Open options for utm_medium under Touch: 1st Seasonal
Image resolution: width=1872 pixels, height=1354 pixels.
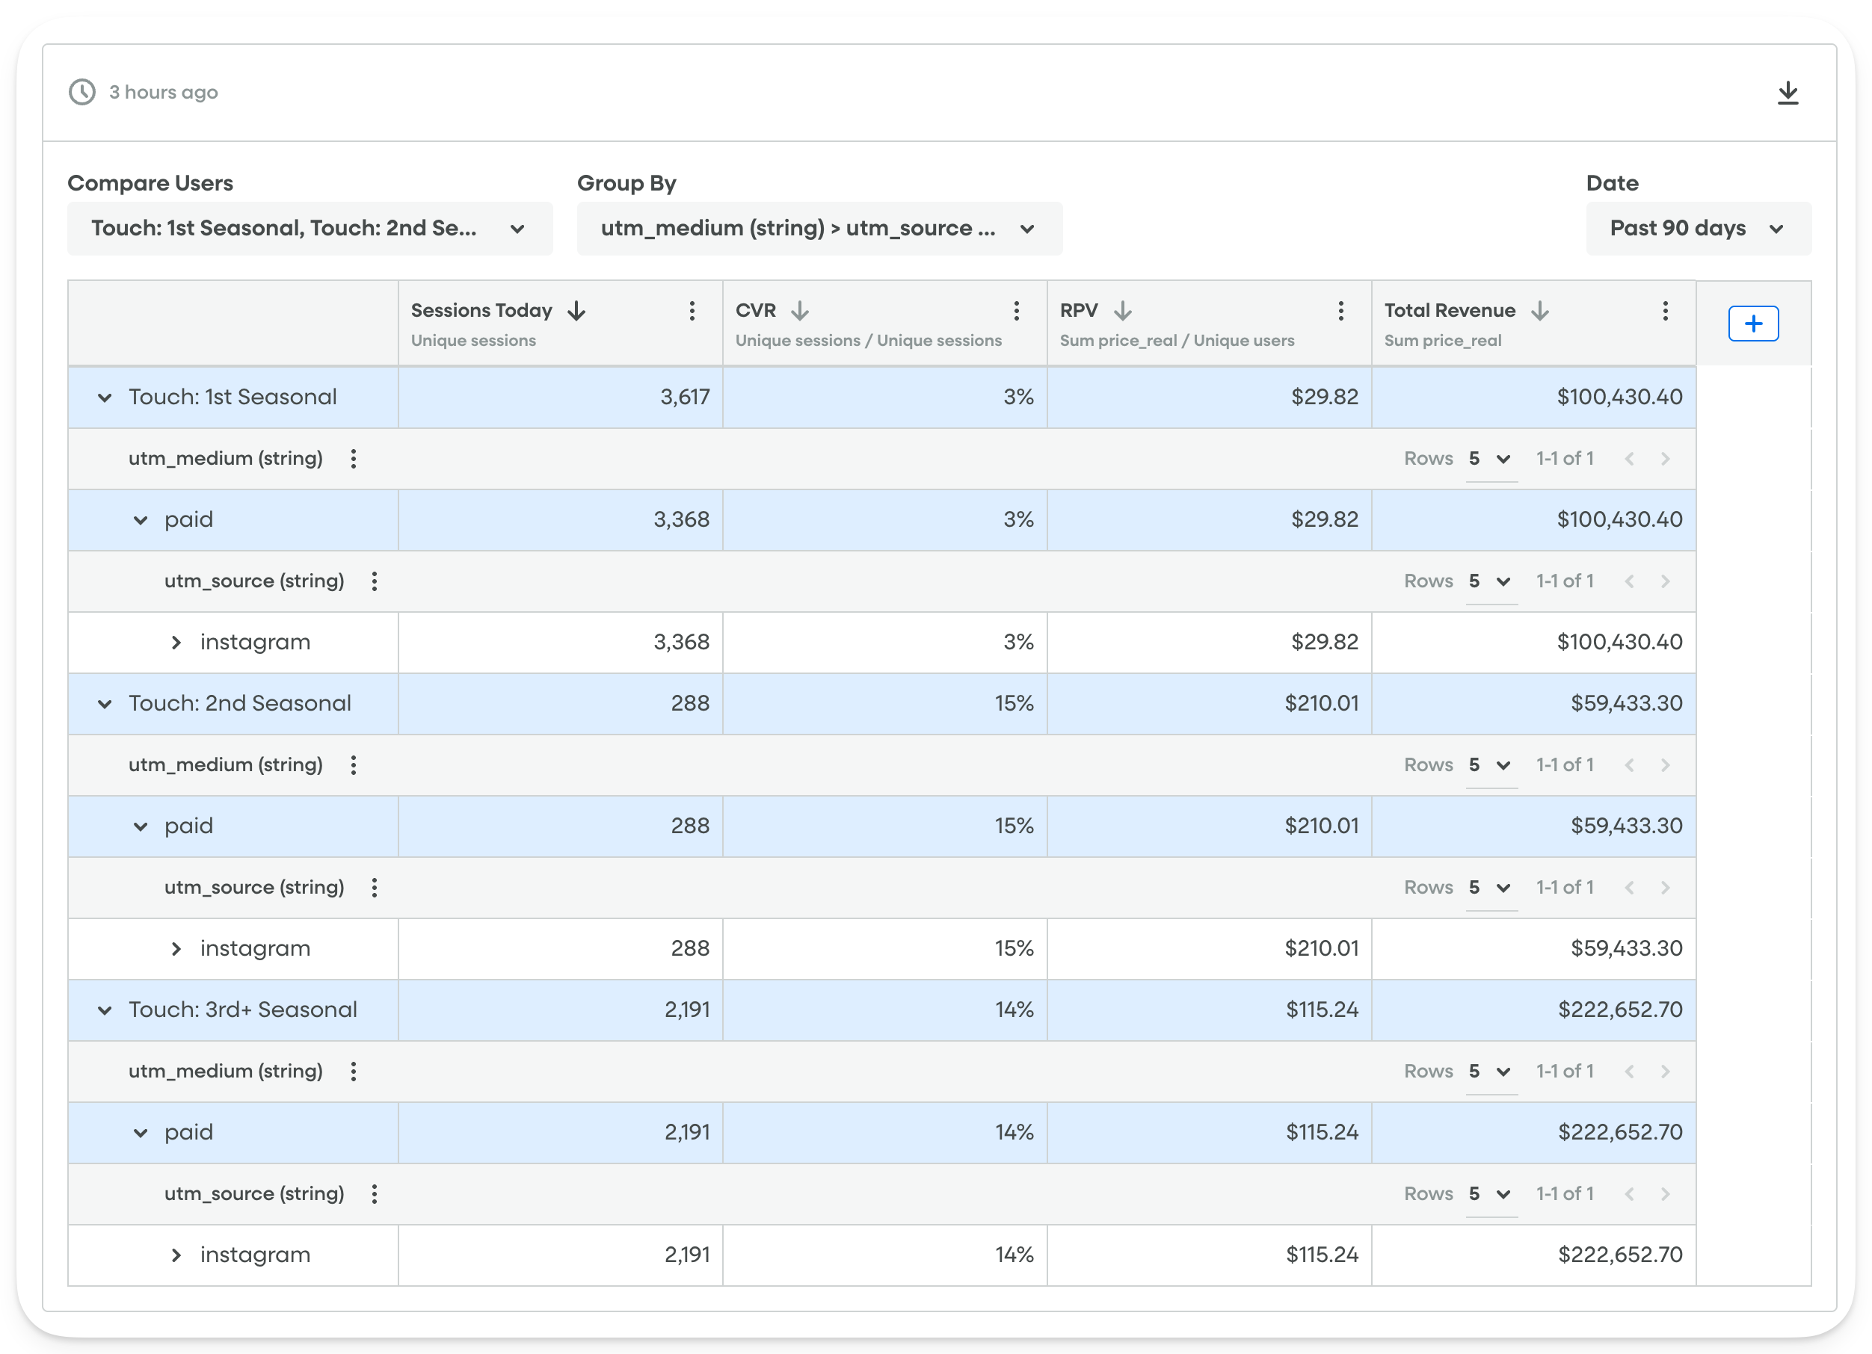[x=354, y=459]
